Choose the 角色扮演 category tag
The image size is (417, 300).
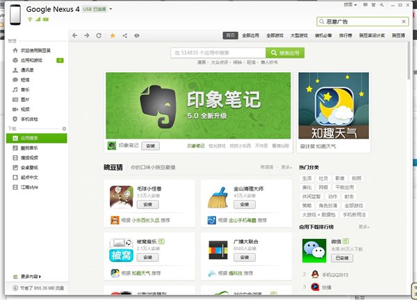pyautogui.click(x=328, y=205)
